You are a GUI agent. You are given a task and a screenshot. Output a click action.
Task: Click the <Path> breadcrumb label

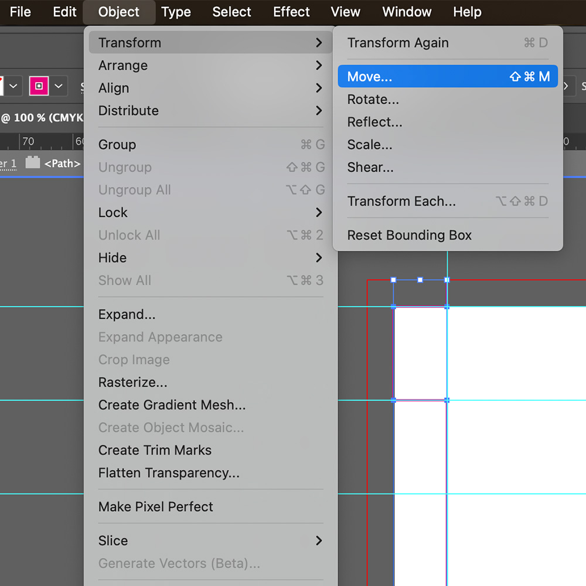[63, 163]
